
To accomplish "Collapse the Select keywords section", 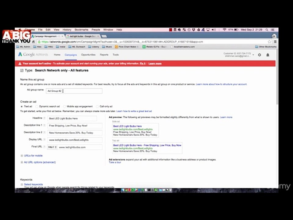I will [x=22, y=185].
